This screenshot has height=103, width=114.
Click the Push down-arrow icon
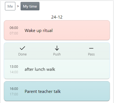[x=57, y=48]
